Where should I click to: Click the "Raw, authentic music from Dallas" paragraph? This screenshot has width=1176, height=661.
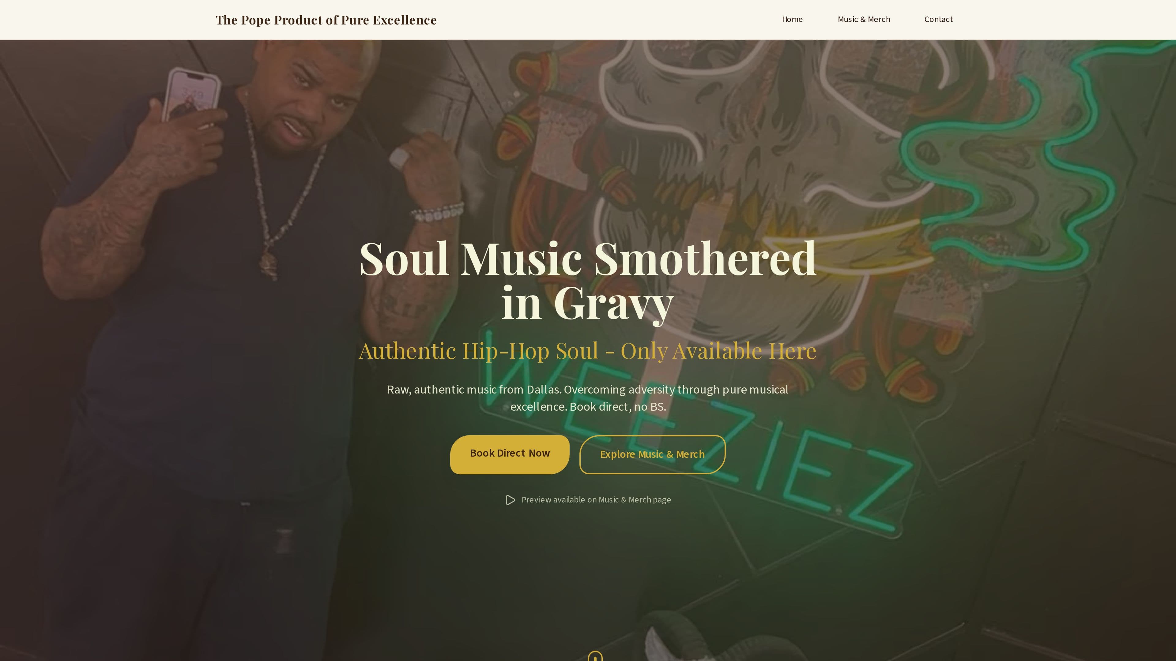[x=588, y=398]
